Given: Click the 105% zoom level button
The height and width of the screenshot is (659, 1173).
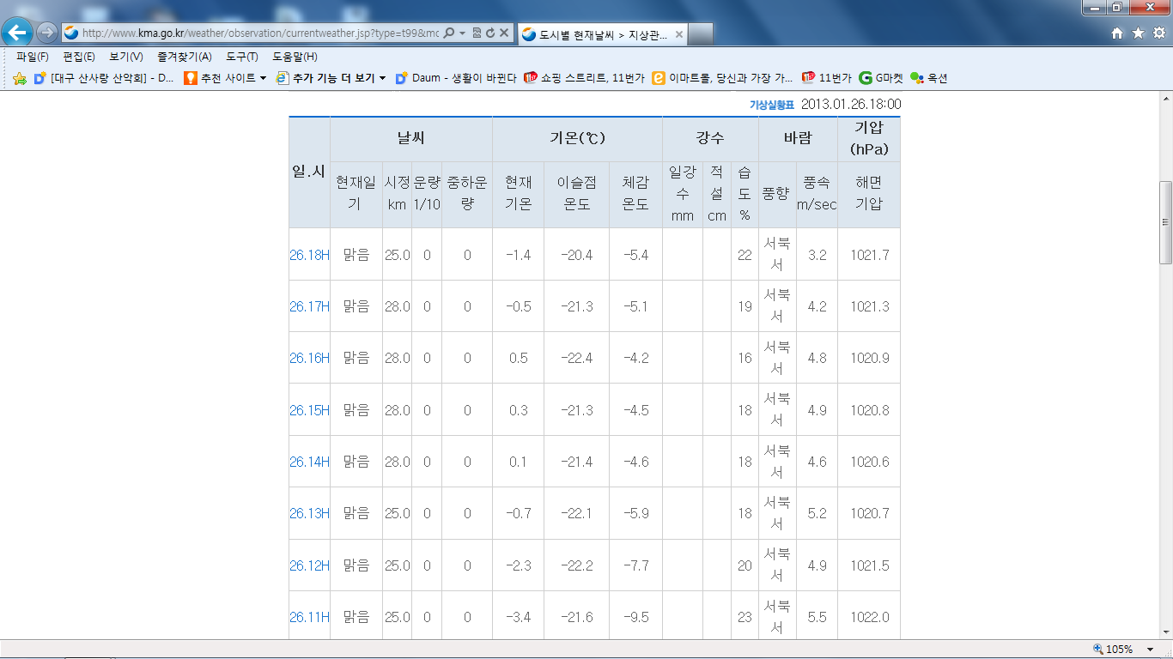Looking at the screenshot, I should point(1113,650).
